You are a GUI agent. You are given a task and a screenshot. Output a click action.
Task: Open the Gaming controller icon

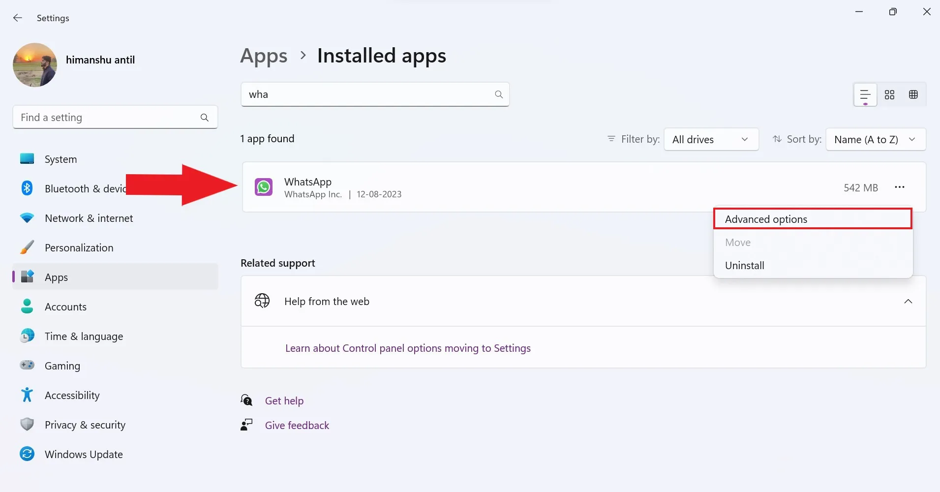(27, 365)
